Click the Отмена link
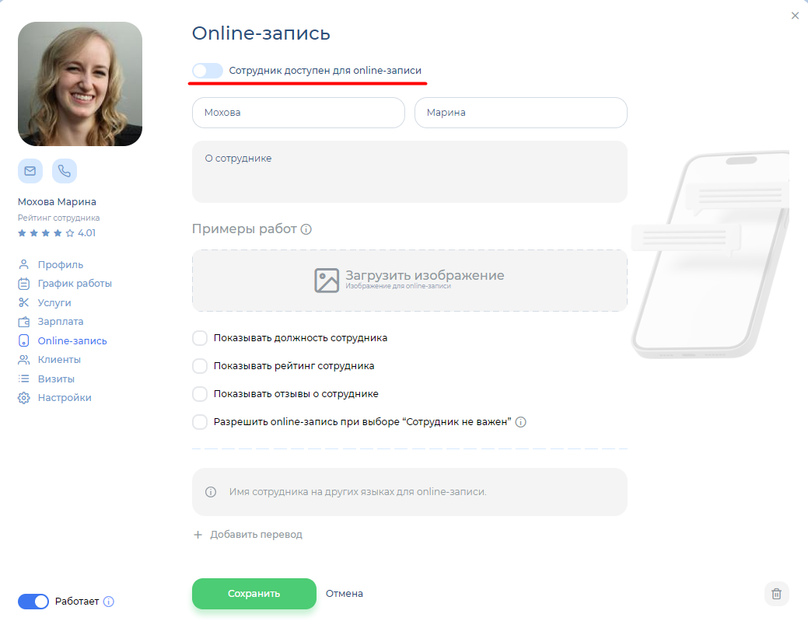The image size is (808, 628). [x=344, y=594]
